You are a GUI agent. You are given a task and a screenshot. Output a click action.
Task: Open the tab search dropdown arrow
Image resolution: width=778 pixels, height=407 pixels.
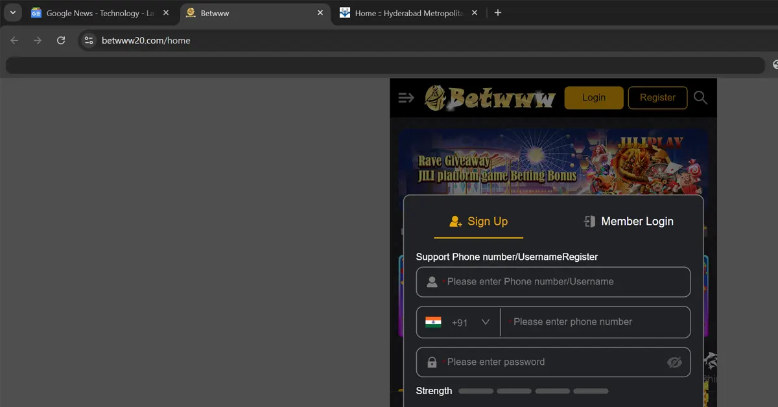point(12,12)
